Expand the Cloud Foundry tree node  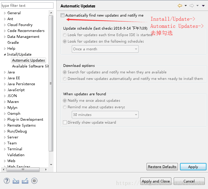pyautogui.click(x=5, y=25)
